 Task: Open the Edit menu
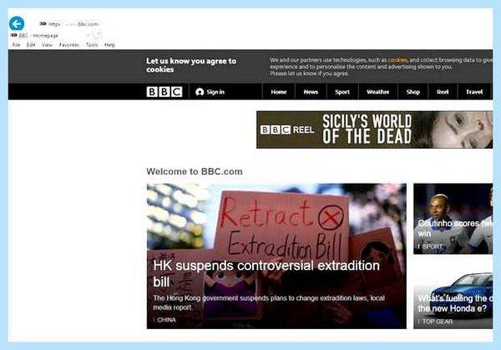(x=31, y=45)
